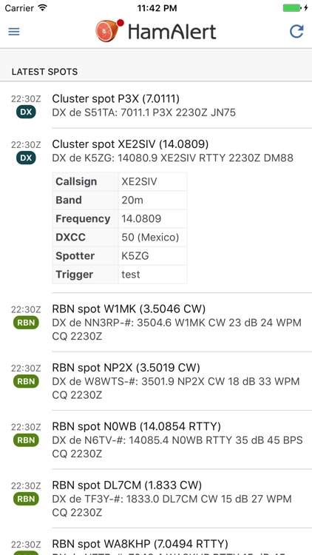The image size is (312, 555).
Task: Tap 22:30Z time of DL7CM spot
Action: [26, 485]
